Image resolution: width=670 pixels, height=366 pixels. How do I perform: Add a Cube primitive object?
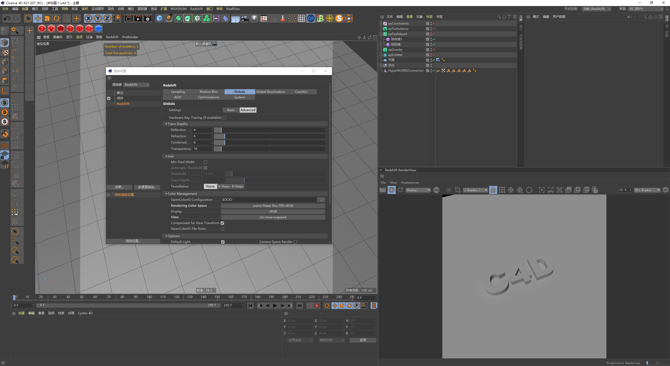coord(159,18)
